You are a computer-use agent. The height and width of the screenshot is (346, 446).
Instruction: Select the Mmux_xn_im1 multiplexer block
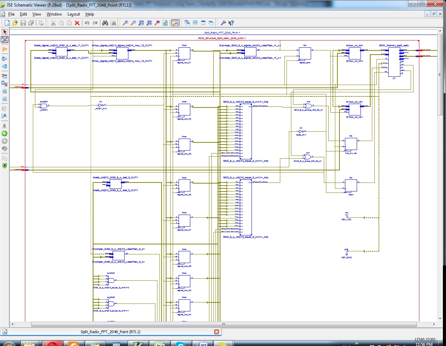point(354,54)
